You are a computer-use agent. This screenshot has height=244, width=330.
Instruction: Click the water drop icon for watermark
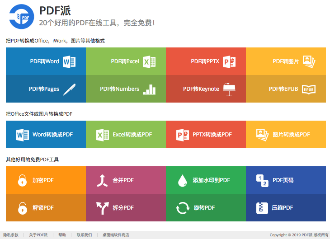[x=183, y=180]
